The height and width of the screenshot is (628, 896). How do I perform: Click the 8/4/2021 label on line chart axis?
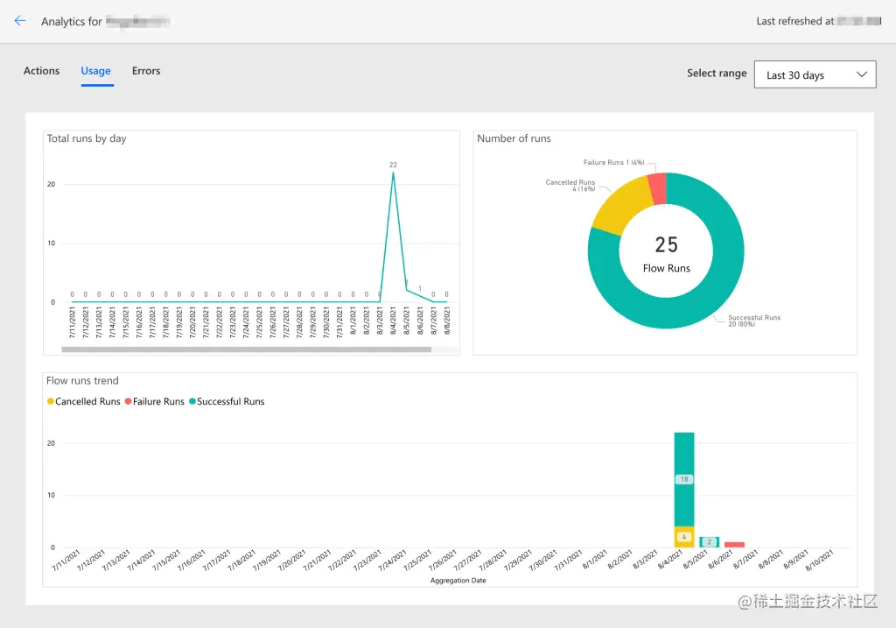point(393,321)
